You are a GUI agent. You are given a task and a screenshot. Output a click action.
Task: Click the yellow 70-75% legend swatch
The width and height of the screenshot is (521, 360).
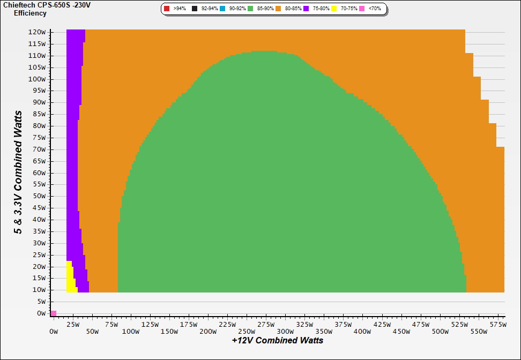[334, 9]
